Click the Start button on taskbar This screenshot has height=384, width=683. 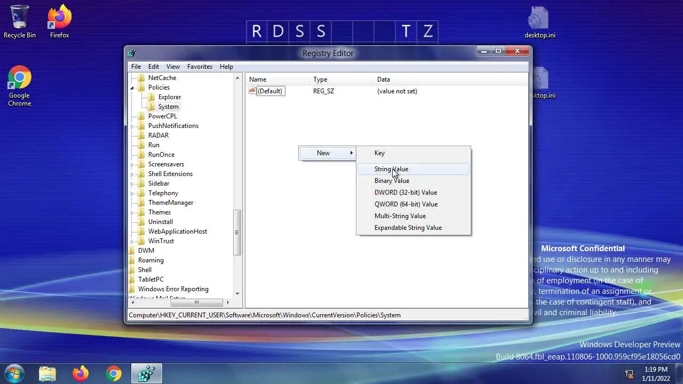click(x=14, y=373)
